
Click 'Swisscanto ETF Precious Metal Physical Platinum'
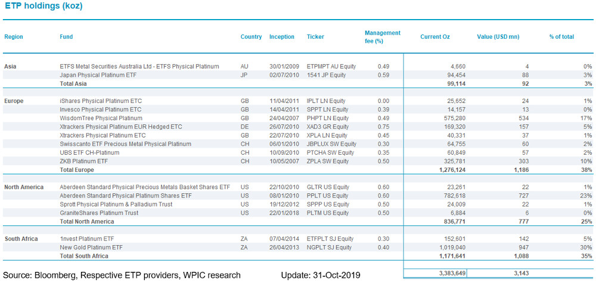[125, 144]
